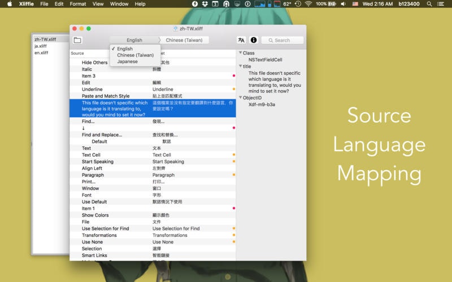This screenshot has height=282, width=452.
Task: Open the Xliffie application menu
Action: click(26, 4)
